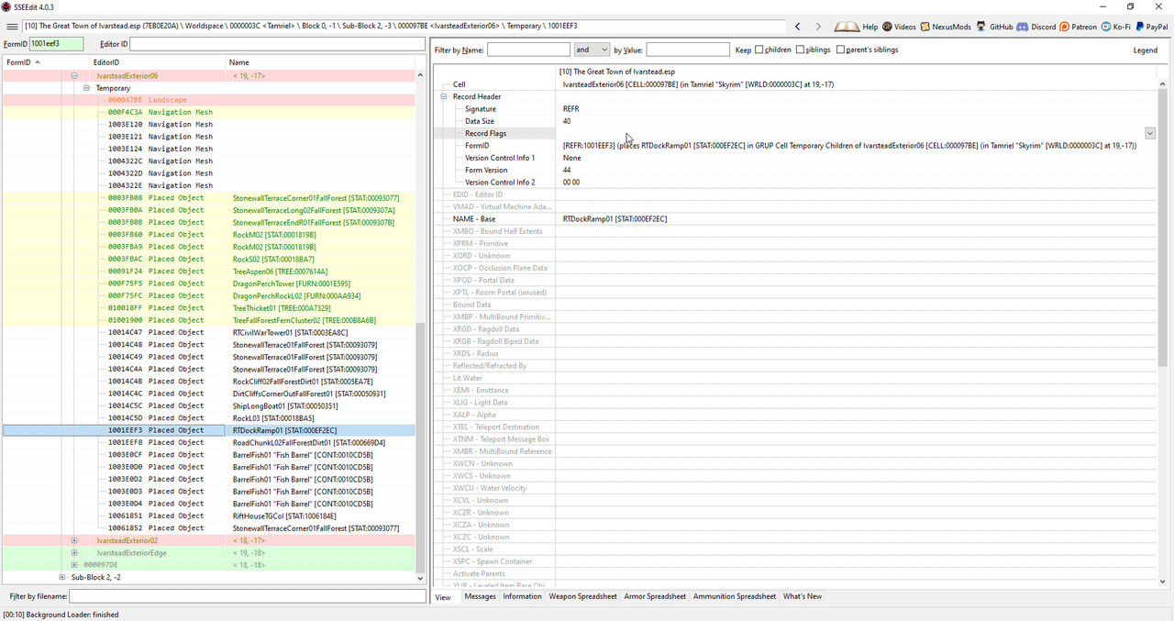Click the left tree scroll-down arrow
Viewport: 1174px width, 621px height.
(x=421, y=579)
